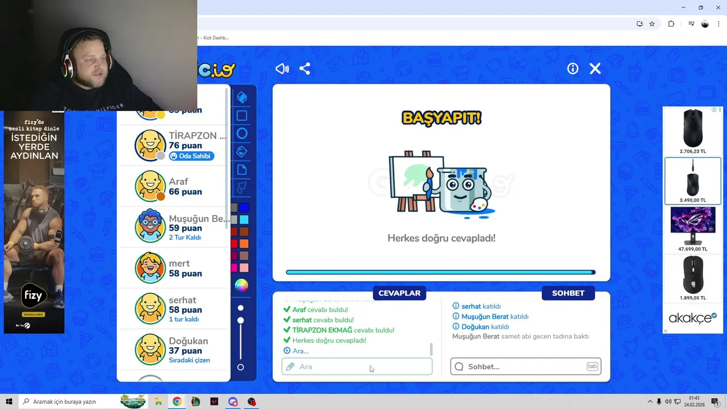Click player Doğukan's avatar
The width and height of the screenshot is (727, 409).
click(150, 349)
